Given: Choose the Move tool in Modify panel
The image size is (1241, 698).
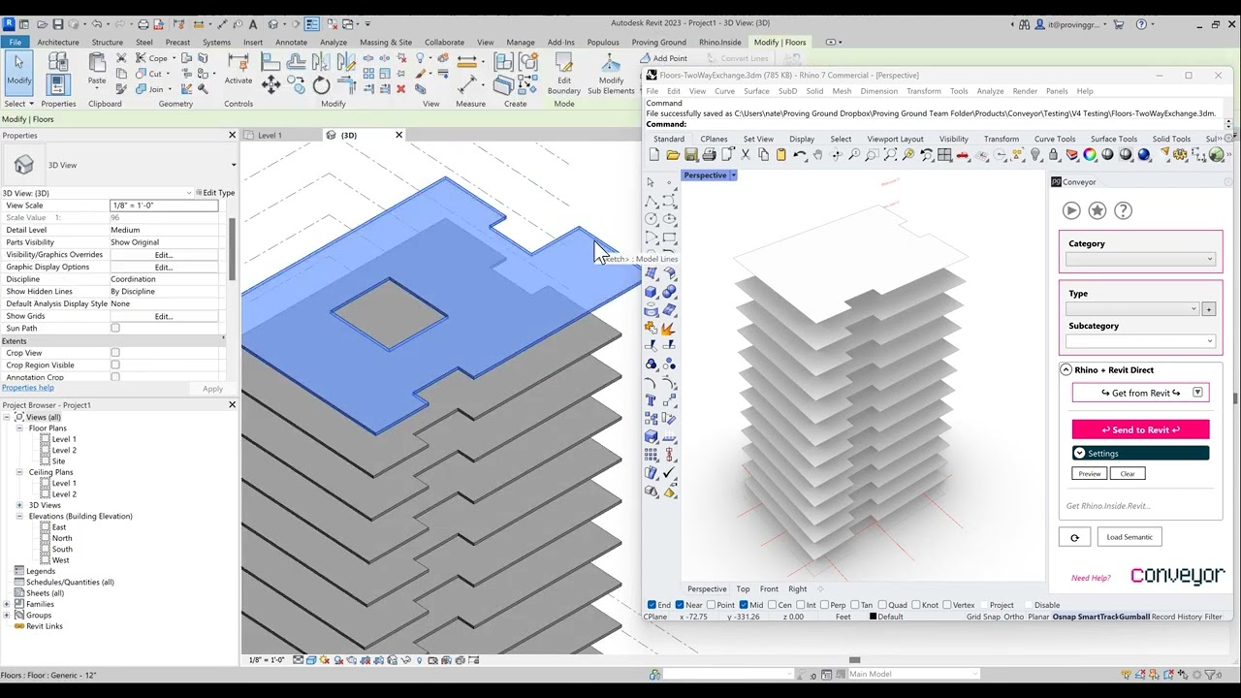Looking at the screenshot, I should (x=271, y=85).
